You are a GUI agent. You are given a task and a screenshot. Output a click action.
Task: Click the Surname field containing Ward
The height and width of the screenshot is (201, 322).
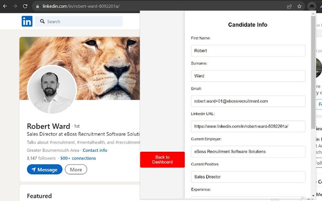248,76
